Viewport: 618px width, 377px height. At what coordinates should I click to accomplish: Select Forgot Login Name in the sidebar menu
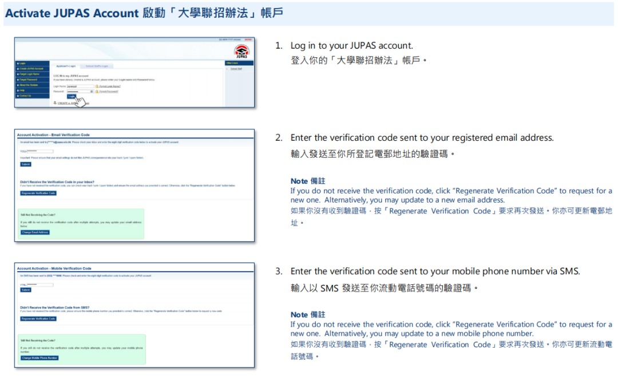tap(30, 74)
